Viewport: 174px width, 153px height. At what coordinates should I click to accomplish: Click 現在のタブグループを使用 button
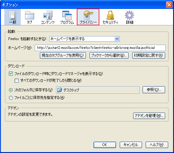pos(63,55)
